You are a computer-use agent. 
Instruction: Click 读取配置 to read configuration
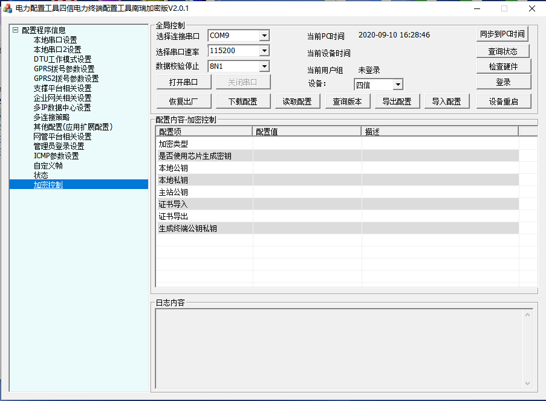coord(297,101)
